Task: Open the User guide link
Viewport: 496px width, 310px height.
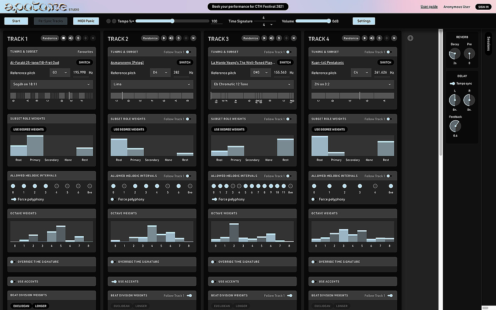Action: pos(429,6)
